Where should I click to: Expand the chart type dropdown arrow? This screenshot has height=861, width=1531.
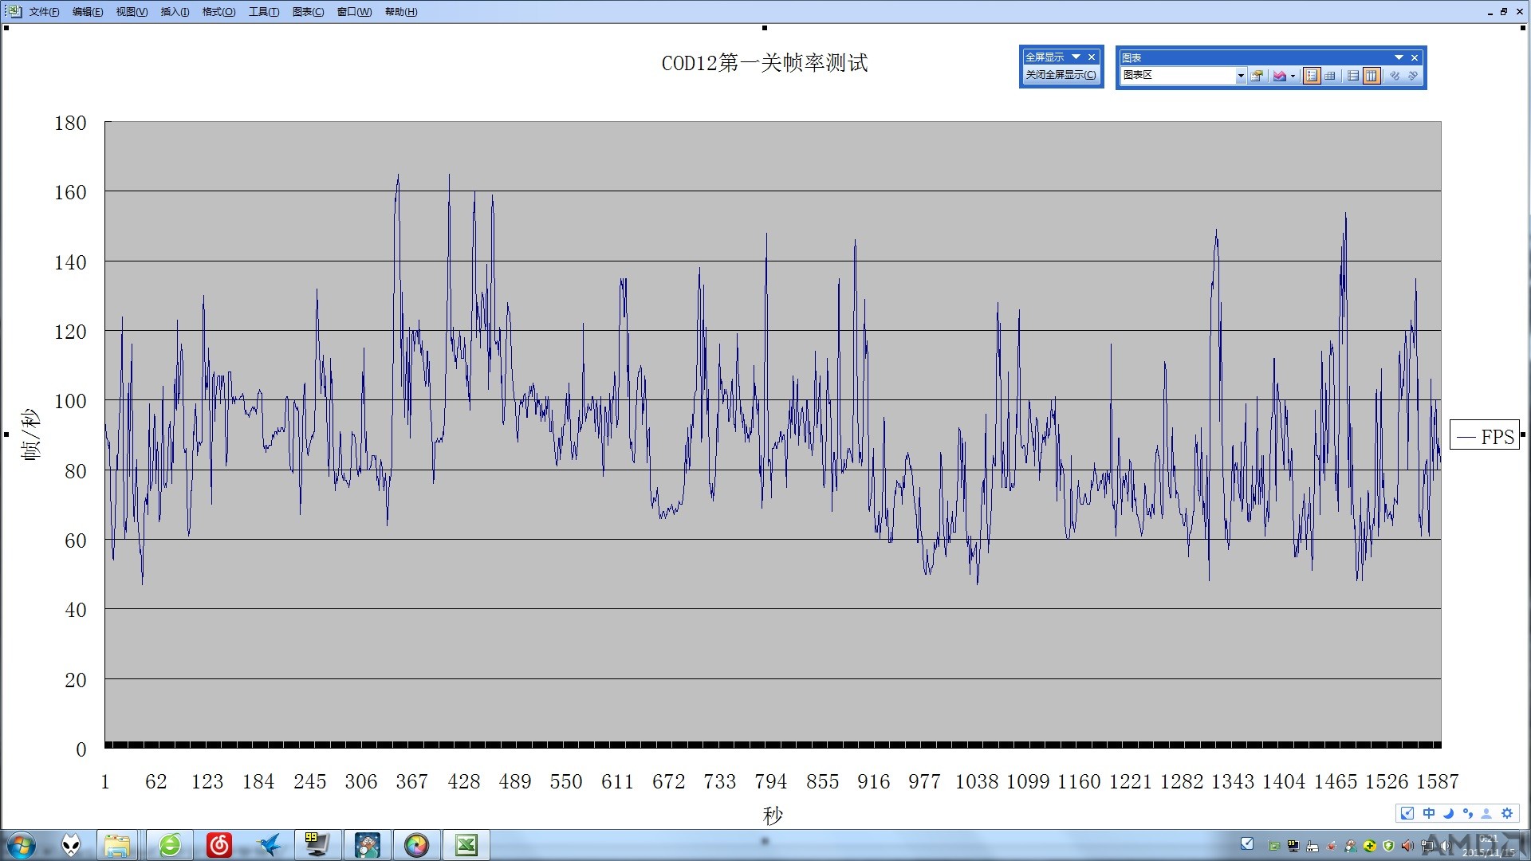[x=1293, y=76]
